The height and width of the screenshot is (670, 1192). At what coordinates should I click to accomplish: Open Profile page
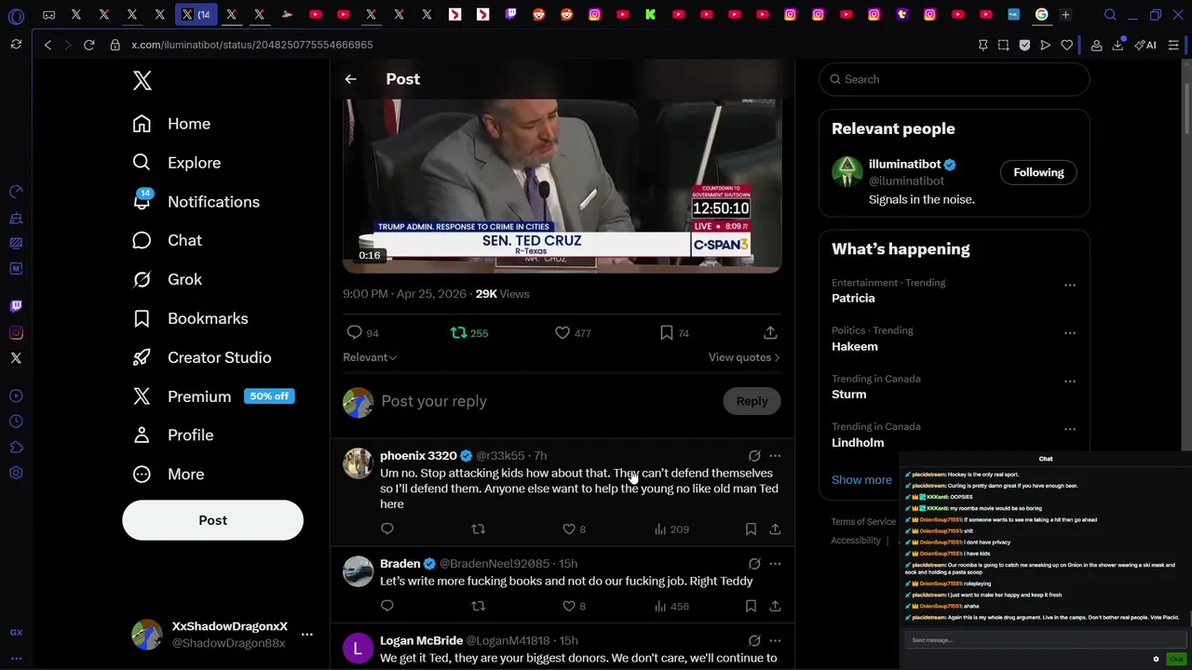point(172,435)
